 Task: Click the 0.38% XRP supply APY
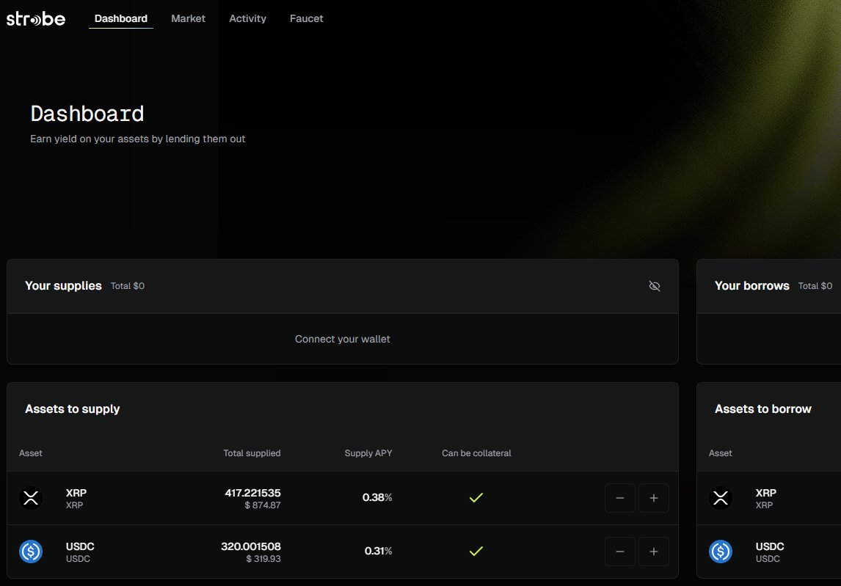click(x=377, y=497)
